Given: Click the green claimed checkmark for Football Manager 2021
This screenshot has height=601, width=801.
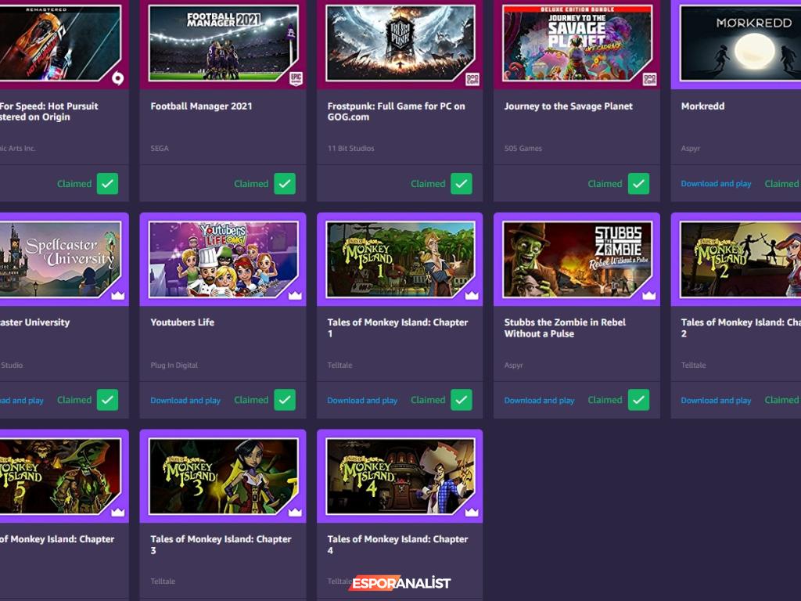Looking at the screenshot, I should click(x=285, y=183).
